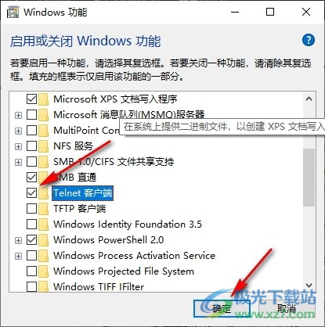Viewport: 325px width, 327px height.
Task: Click folder icon beside NFS 服务
Action: tap(44, 146)
